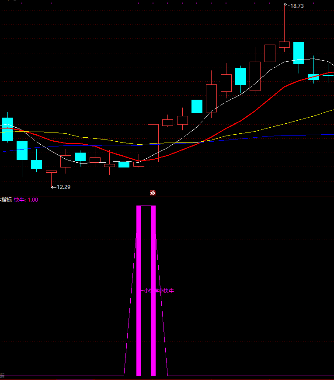
Task: Select the right magenta signal bar
Action: 153,290
